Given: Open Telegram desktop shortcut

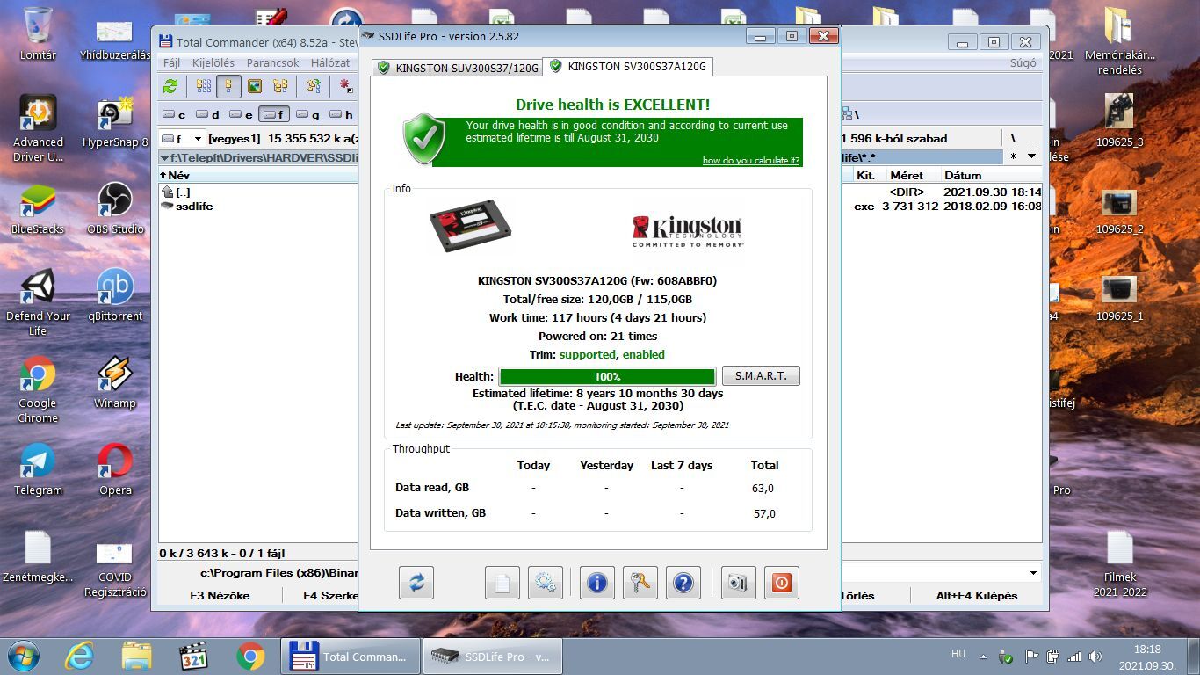Looking at the screenshot, I should [x=38, y=470].
